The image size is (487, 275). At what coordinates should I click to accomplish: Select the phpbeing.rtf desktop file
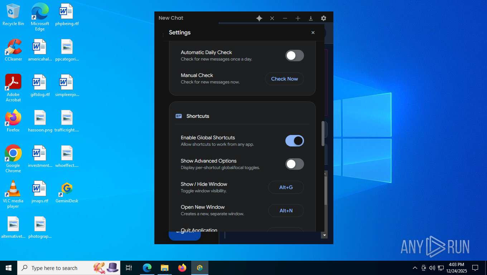67,15
